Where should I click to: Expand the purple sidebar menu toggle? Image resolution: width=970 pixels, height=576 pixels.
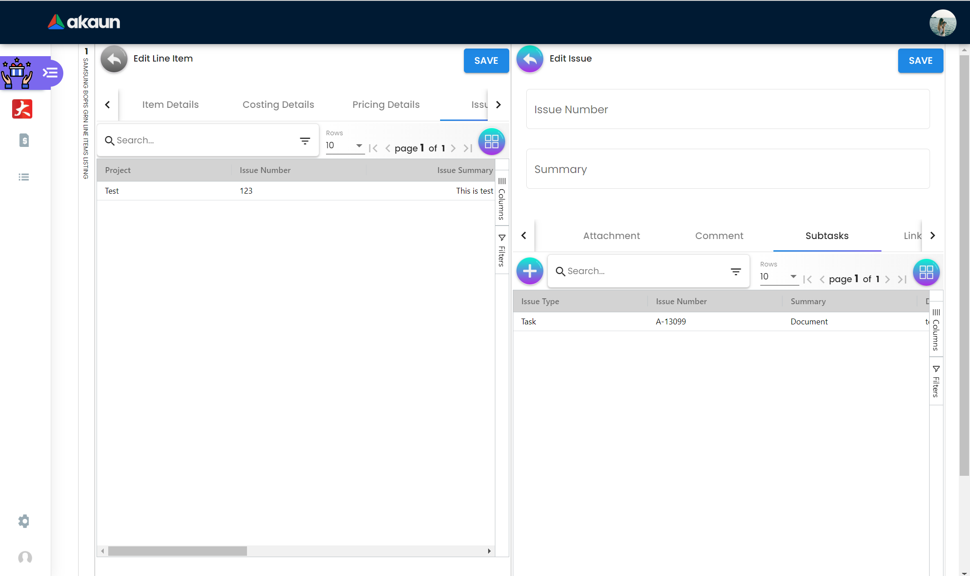(50, 73)
